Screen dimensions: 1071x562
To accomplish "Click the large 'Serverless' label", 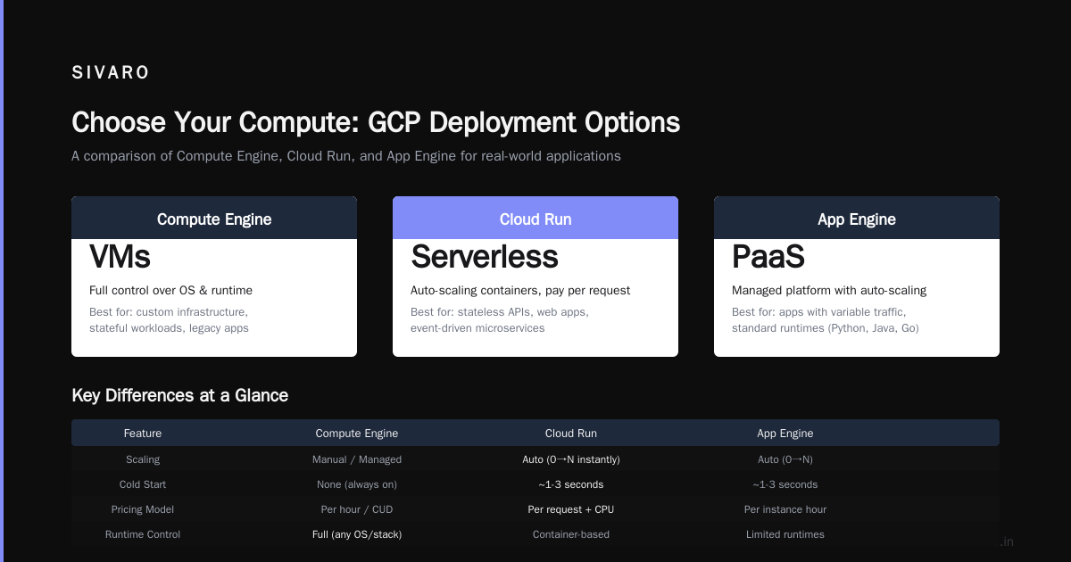I will click(x=485, y=257).
